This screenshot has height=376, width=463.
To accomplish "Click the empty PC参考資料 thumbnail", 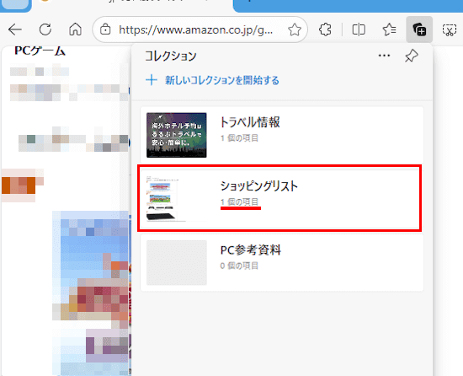I will pyautogui.click(x=177, y=262).
